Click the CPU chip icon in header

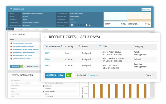(10, 14)
